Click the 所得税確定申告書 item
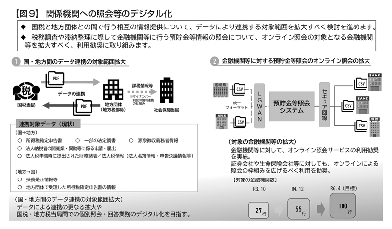Viewport: 392px width, 229px height. (x=44, y=141)
